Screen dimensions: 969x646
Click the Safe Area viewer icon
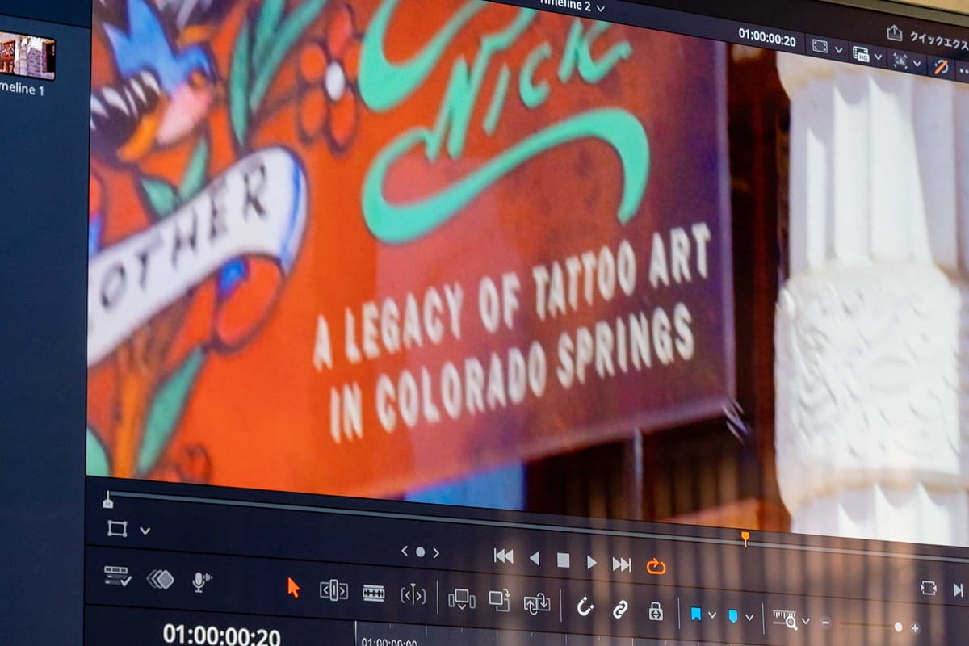819,48
